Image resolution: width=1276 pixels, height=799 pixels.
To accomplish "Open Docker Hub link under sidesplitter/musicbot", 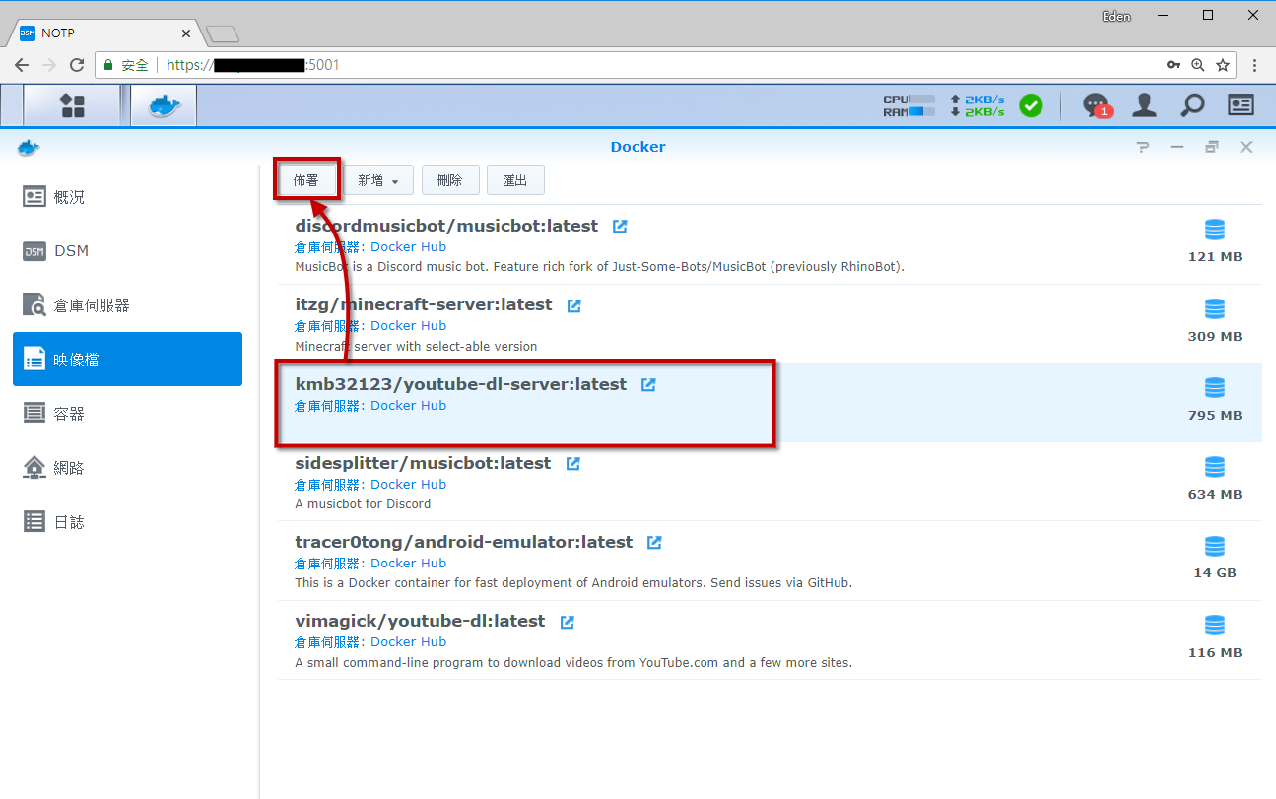I will tap(408, 485).
